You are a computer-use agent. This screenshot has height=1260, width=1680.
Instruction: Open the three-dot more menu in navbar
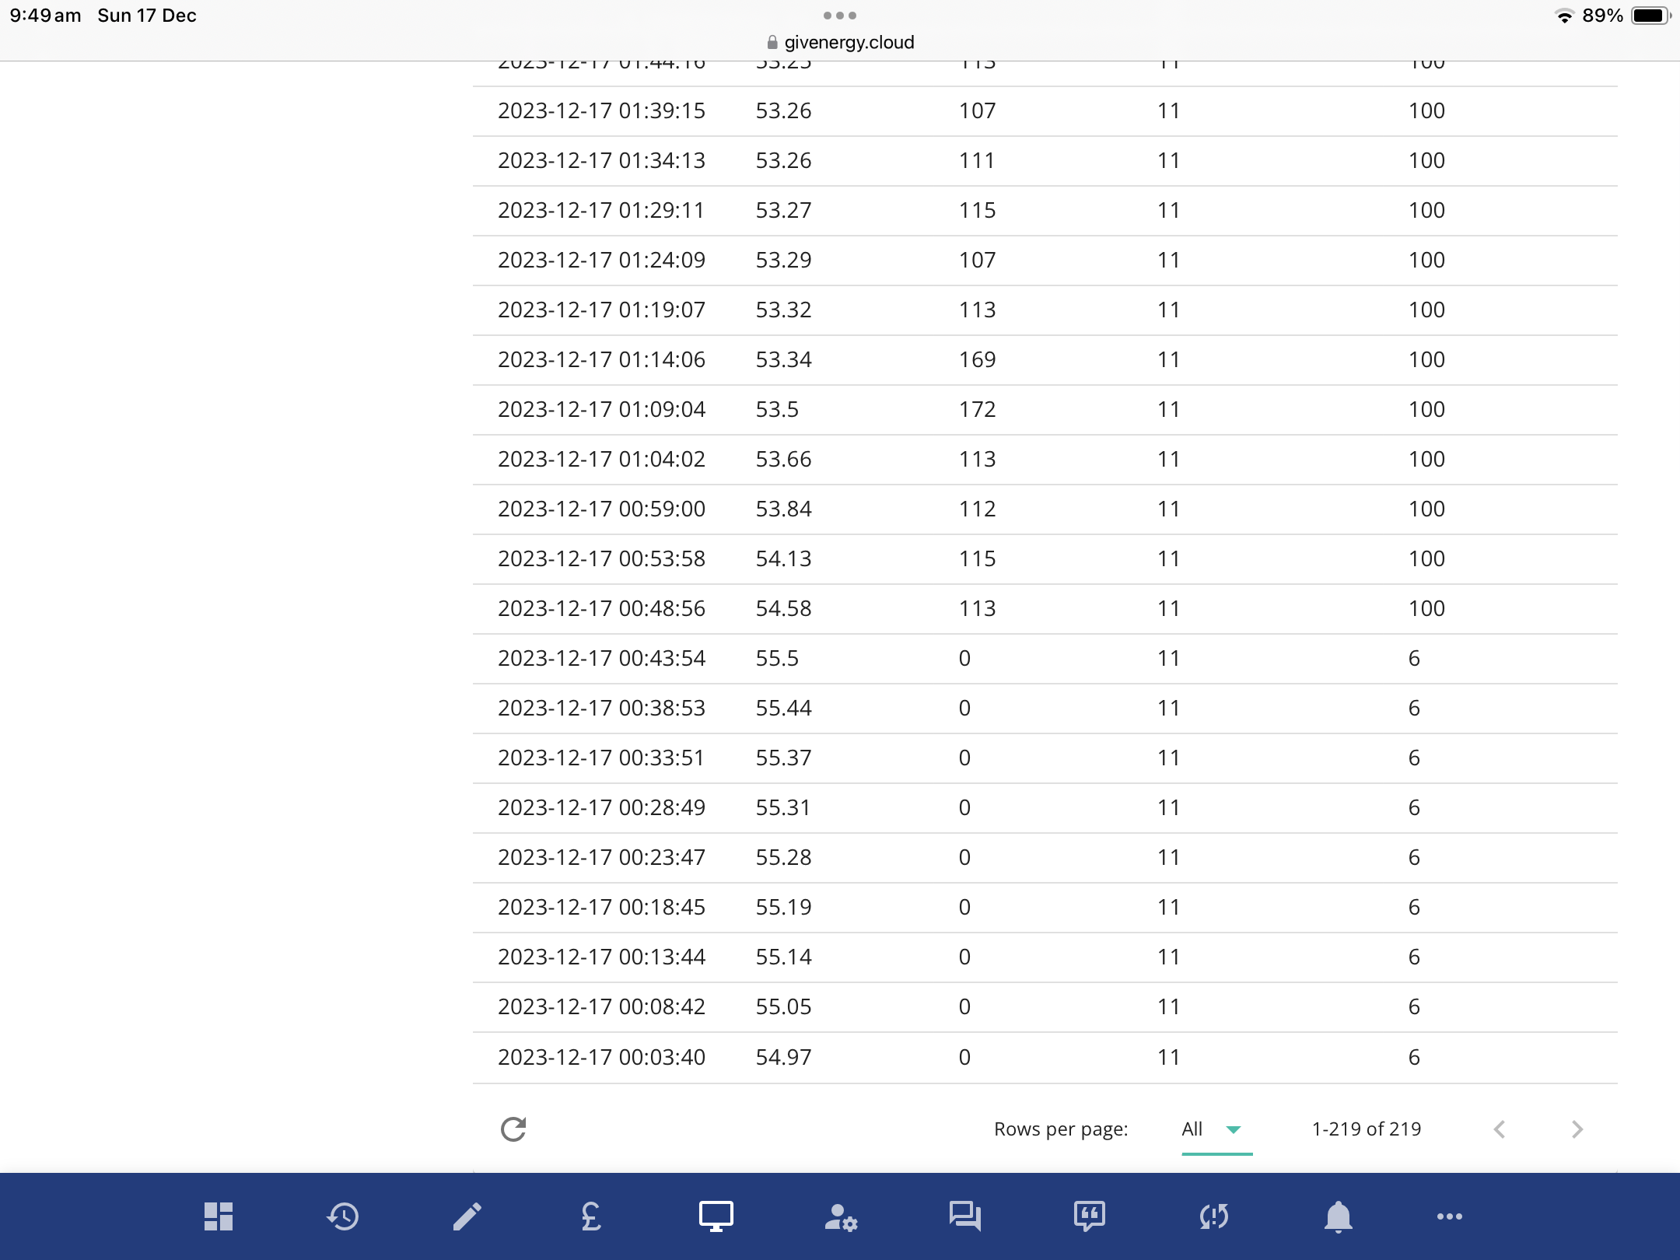(1450, 1216)
